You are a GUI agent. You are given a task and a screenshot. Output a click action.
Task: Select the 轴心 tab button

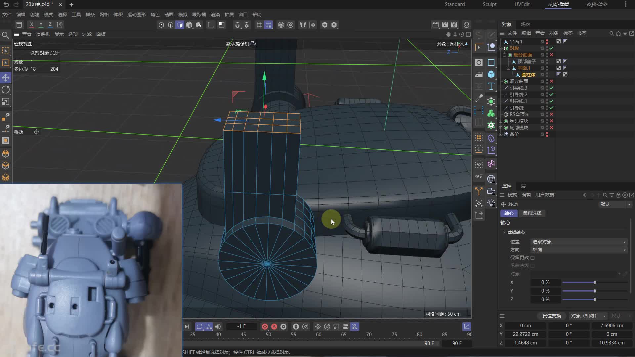click(x=509, y=213)
